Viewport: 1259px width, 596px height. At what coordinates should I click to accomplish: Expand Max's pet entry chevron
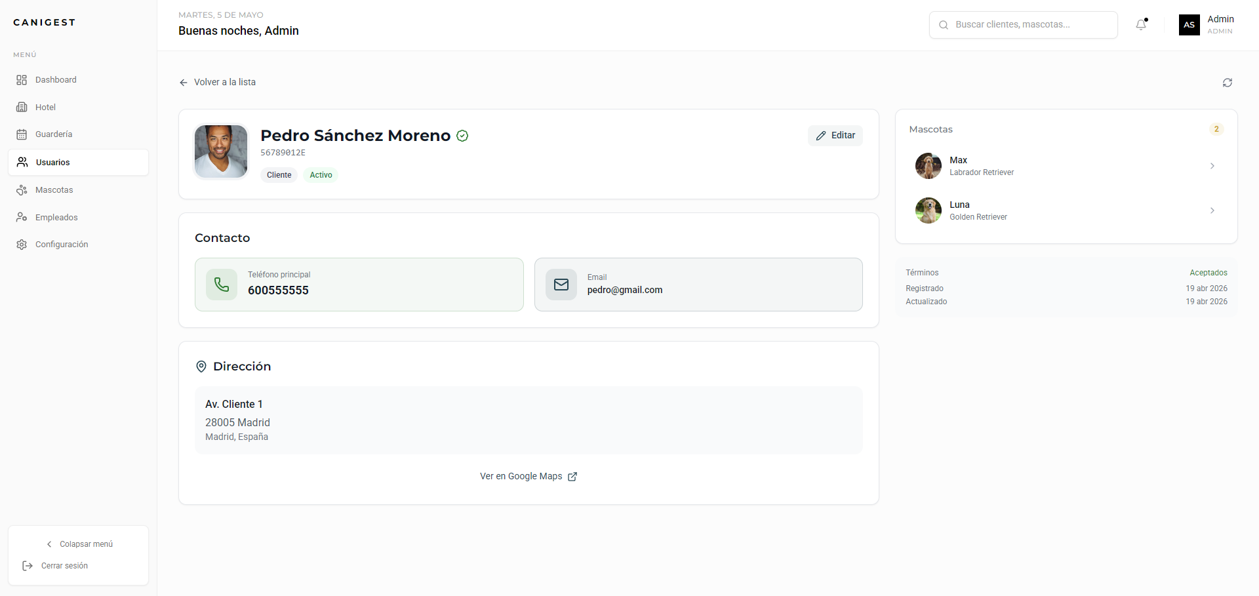[1212, 166]
